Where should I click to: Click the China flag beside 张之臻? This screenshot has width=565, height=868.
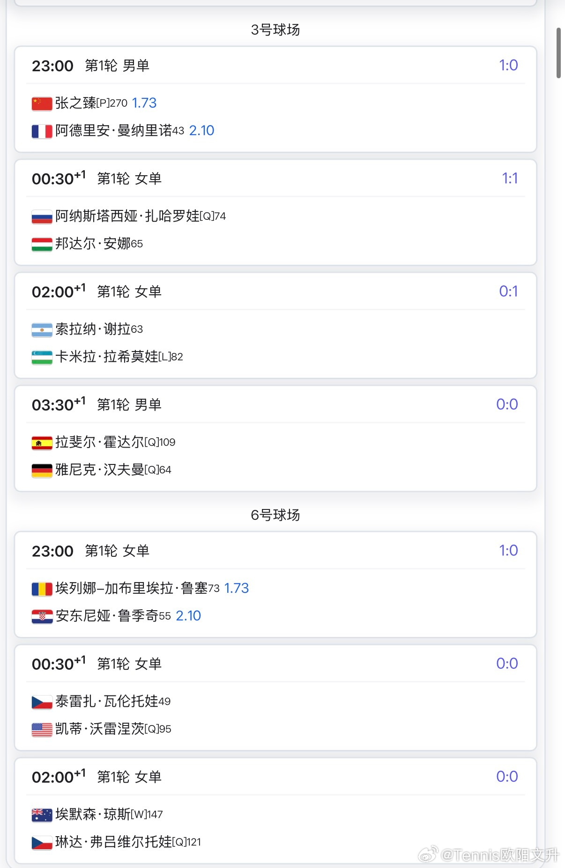point(42,104)
